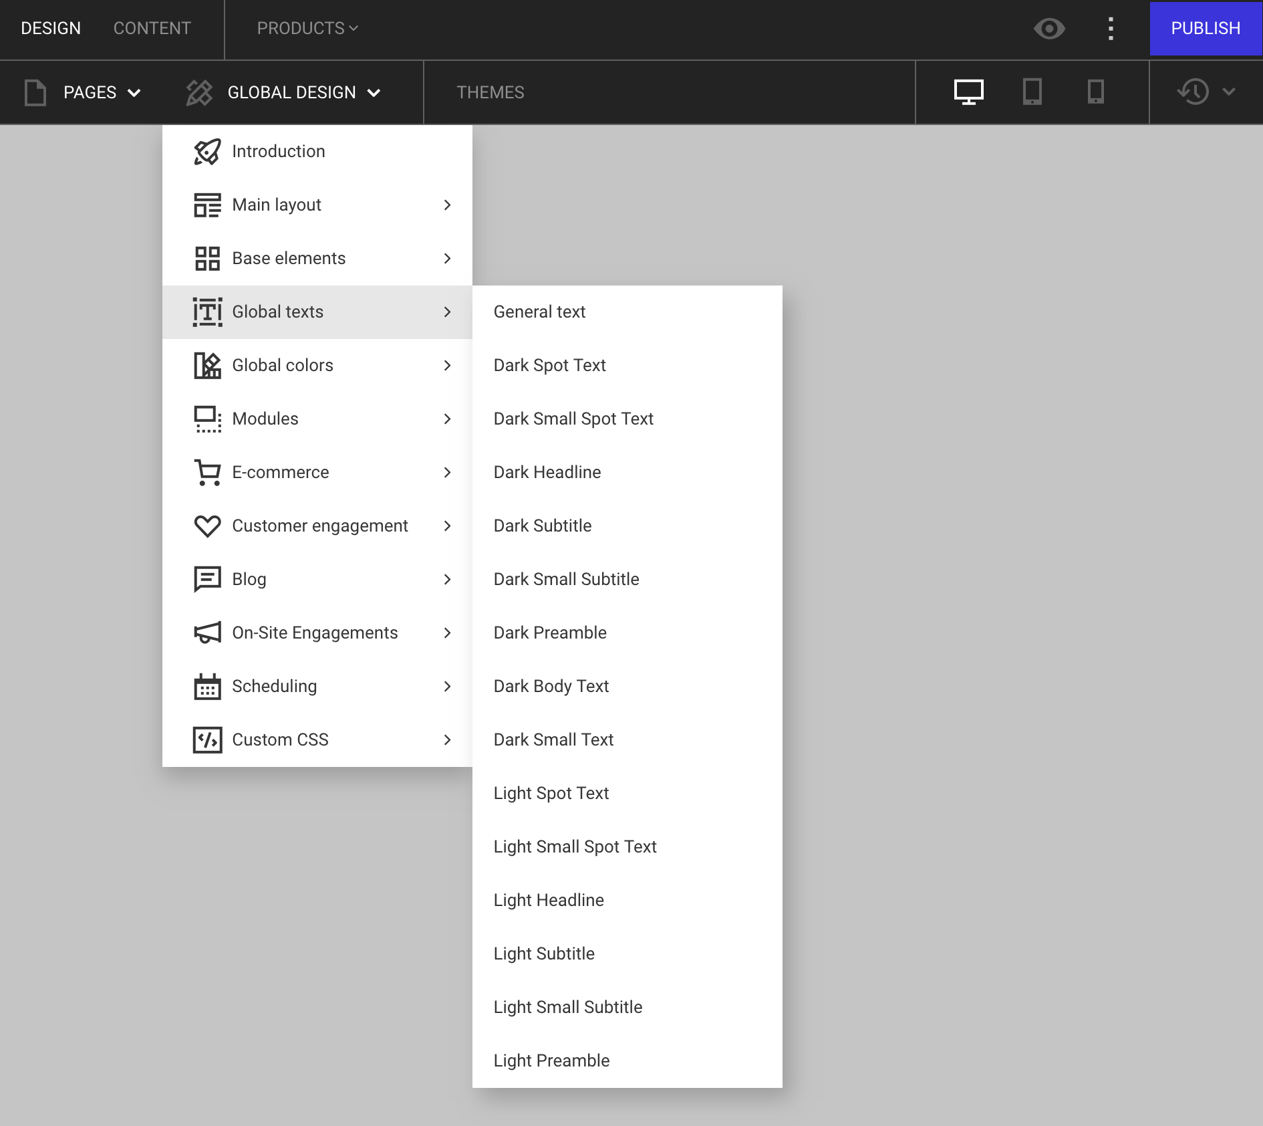The height and width of the screenshot is (1126, 1263).
Task: Open Base elements via its grid icon
Action: tap(207, 258)
